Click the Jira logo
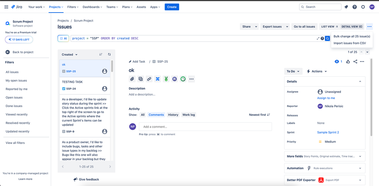The image size is (379, 186). [x=17, y=7]
